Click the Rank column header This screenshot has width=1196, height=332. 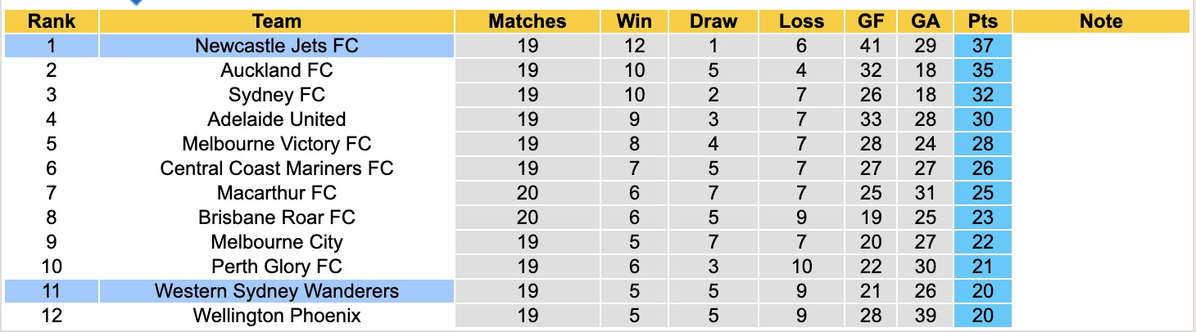(52, 21)
